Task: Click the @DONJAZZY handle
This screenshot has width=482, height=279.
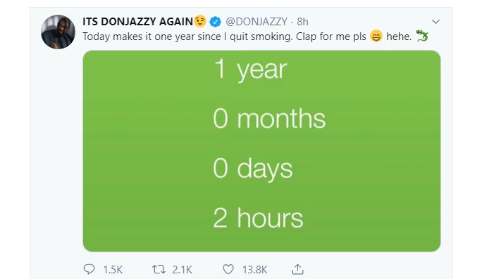Action: coord(257,22)
